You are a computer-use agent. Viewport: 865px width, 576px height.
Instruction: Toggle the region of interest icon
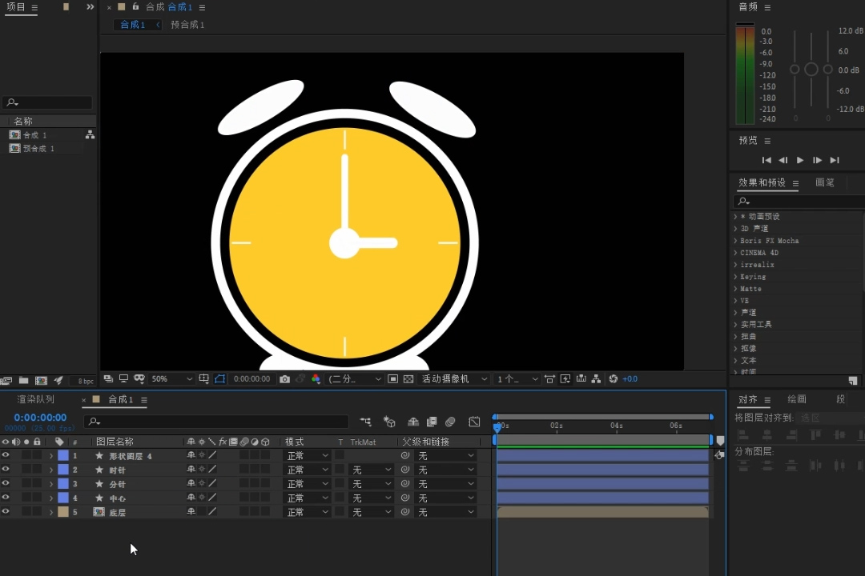392,379
